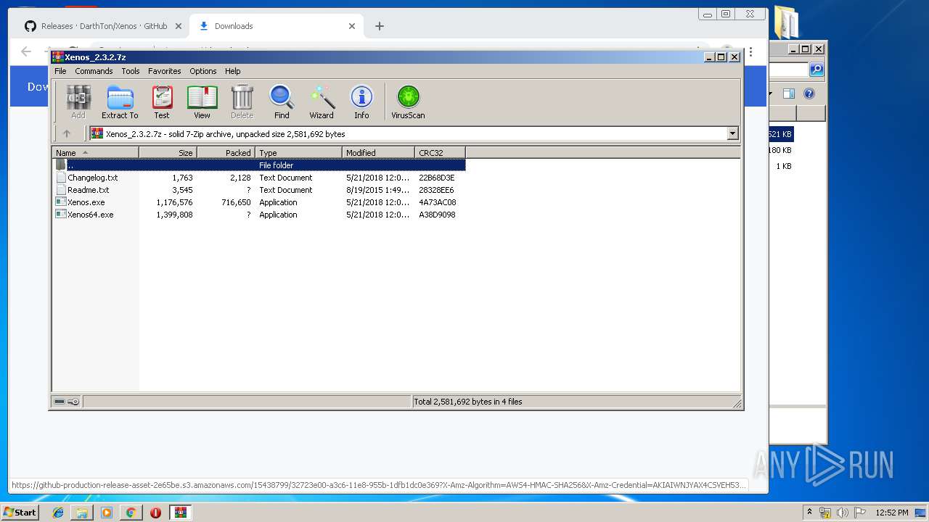The width and height of the screenshot is (929, 522).
Task: Open the Tools menu
Action: 131,71
